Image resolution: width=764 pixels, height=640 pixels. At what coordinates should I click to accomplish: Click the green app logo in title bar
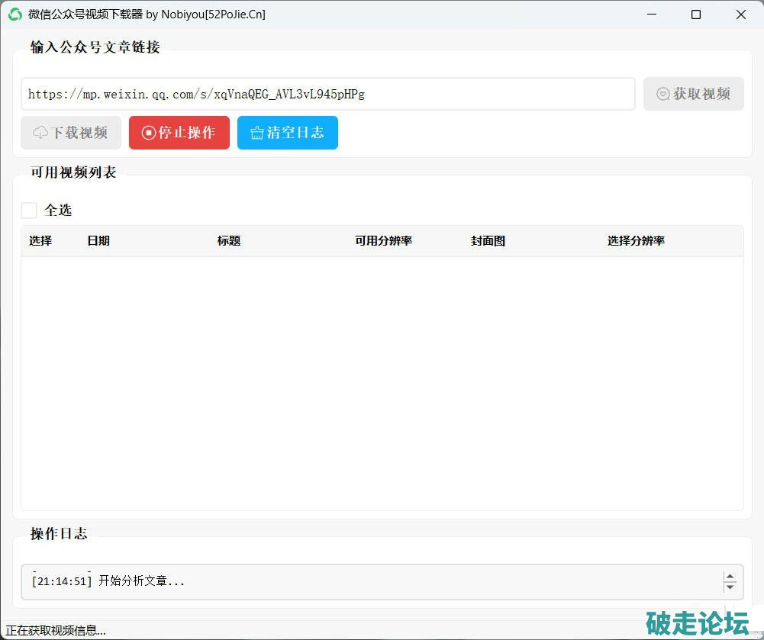tap(15, 14)
